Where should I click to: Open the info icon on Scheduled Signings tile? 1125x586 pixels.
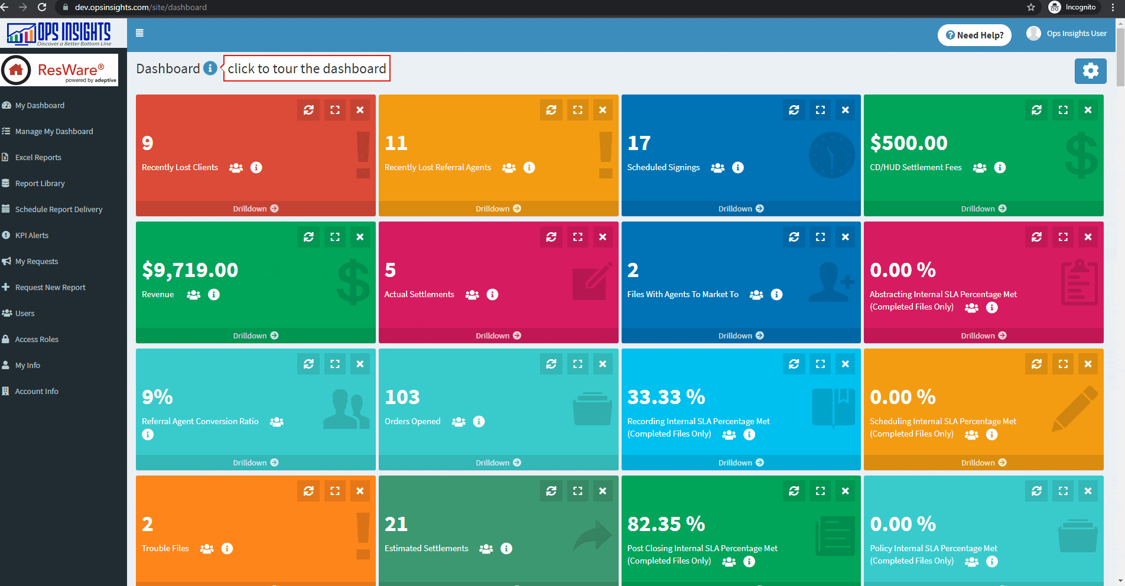[x=737, y=167]
